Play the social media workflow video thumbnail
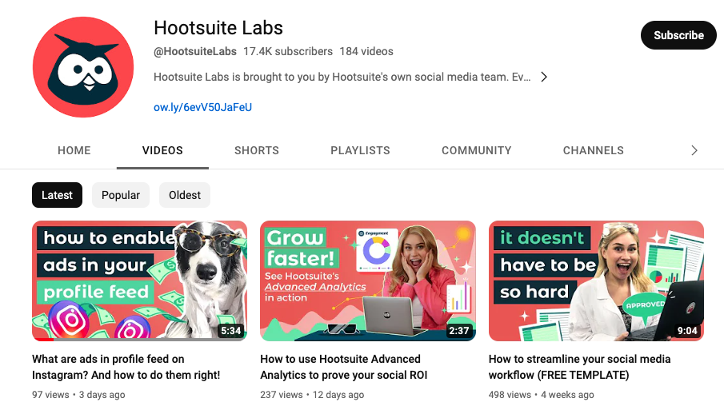 pyautogui.click(x=596, y=281)
